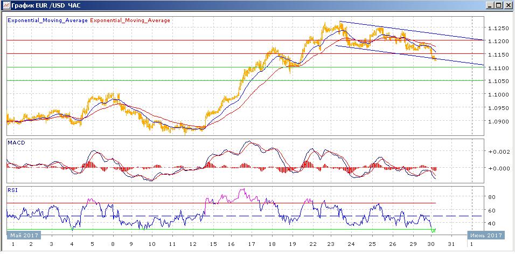Click date label 26 on time axis
The width and height of the screenshot is (515, 254).
click(393, 244)
